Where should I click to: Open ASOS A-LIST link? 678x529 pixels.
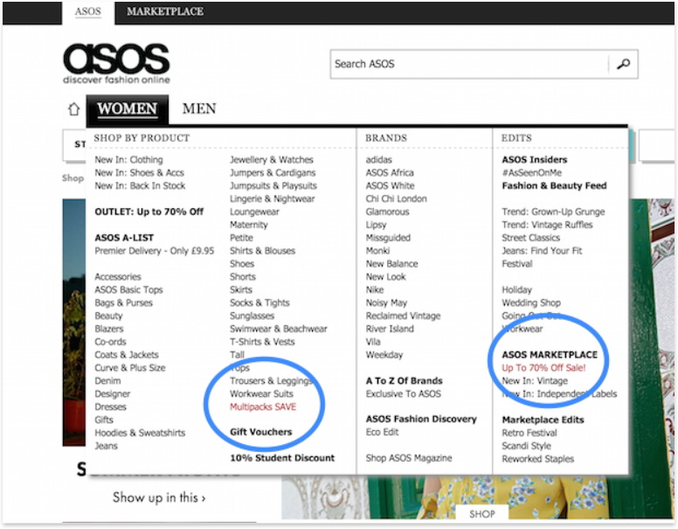(124, 238)
